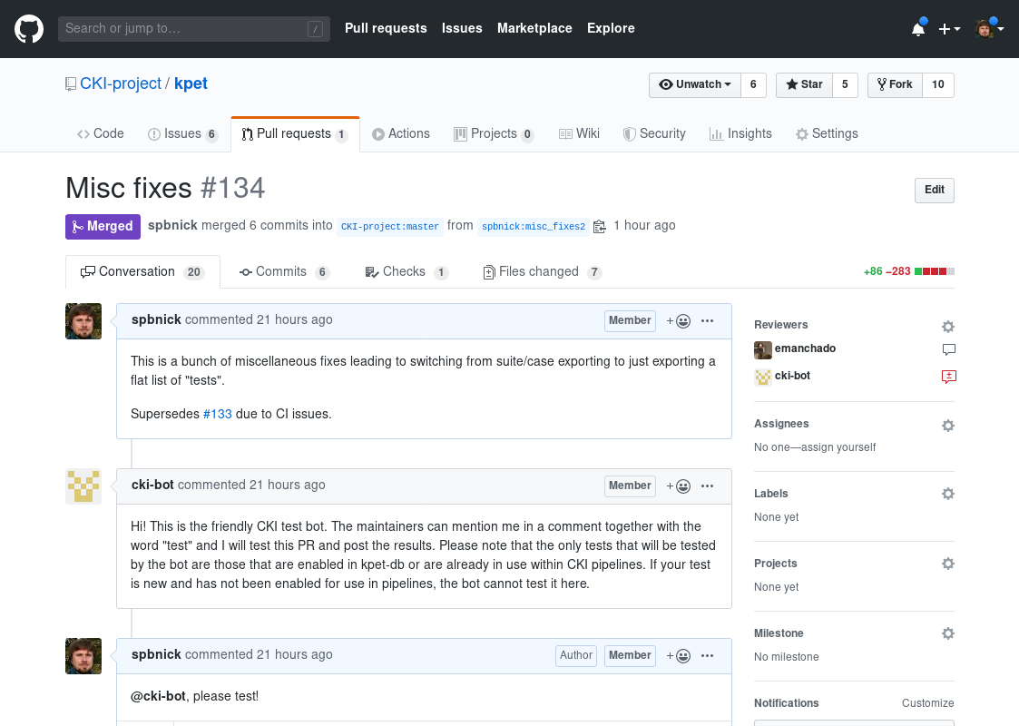Open the user avatar menu
The width and height of the screenshot is (1019, 726).
[x=989, y=29]
